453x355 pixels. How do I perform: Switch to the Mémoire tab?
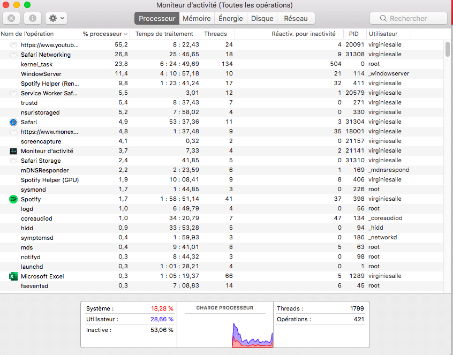197,18
